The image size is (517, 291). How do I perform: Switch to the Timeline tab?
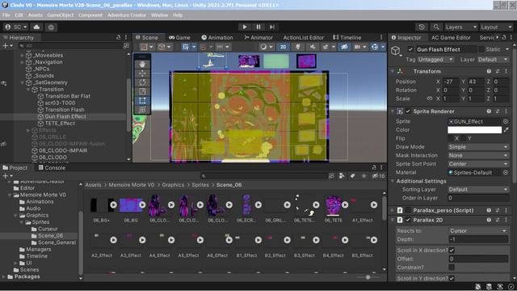(347, 38)
